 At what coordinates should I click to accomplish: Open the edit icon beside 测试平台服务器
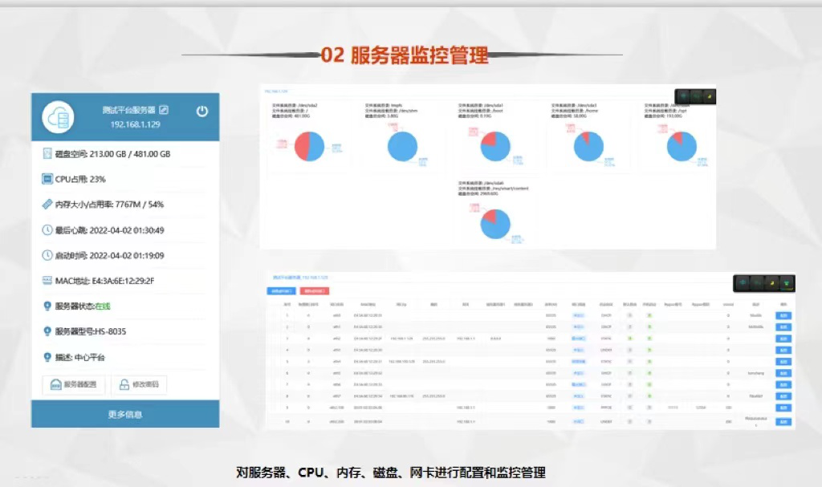[x=164, y=108]
